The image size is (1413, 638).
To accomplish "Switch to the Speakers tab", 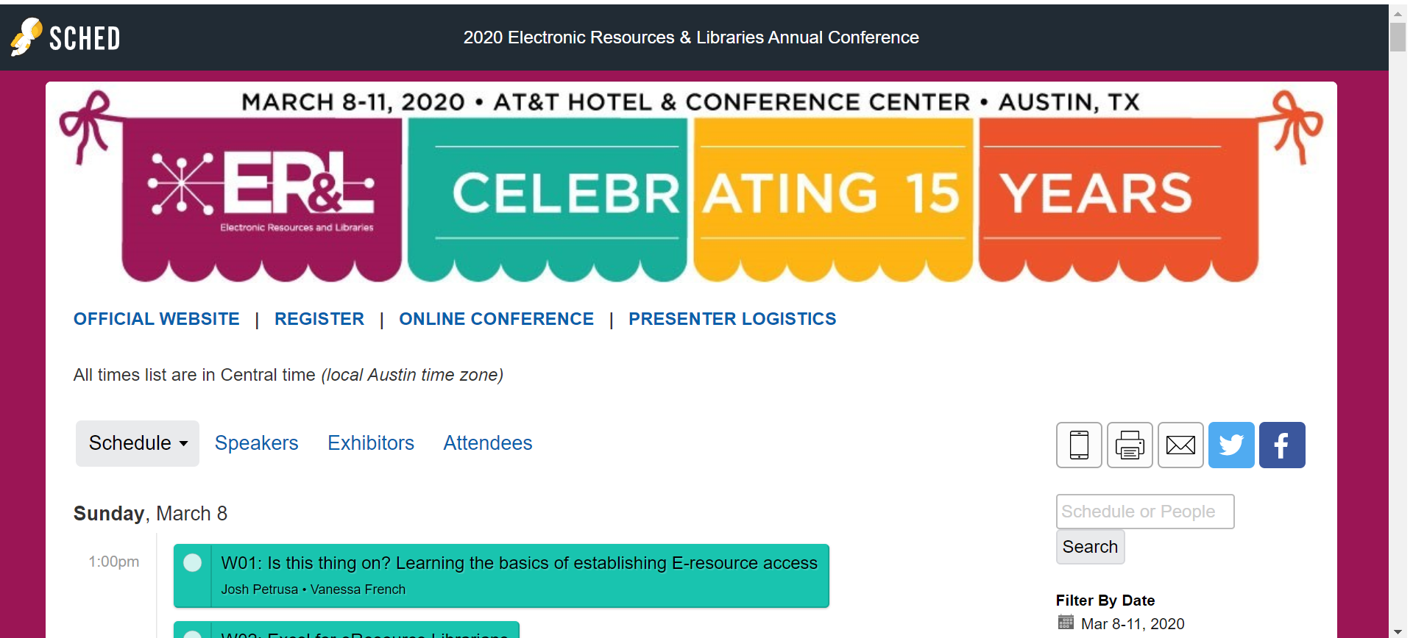I will [256, 443].
